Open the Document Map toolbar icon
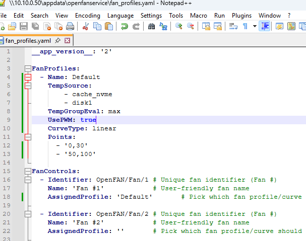Viewport: 306px width, 241px height. 291,26
